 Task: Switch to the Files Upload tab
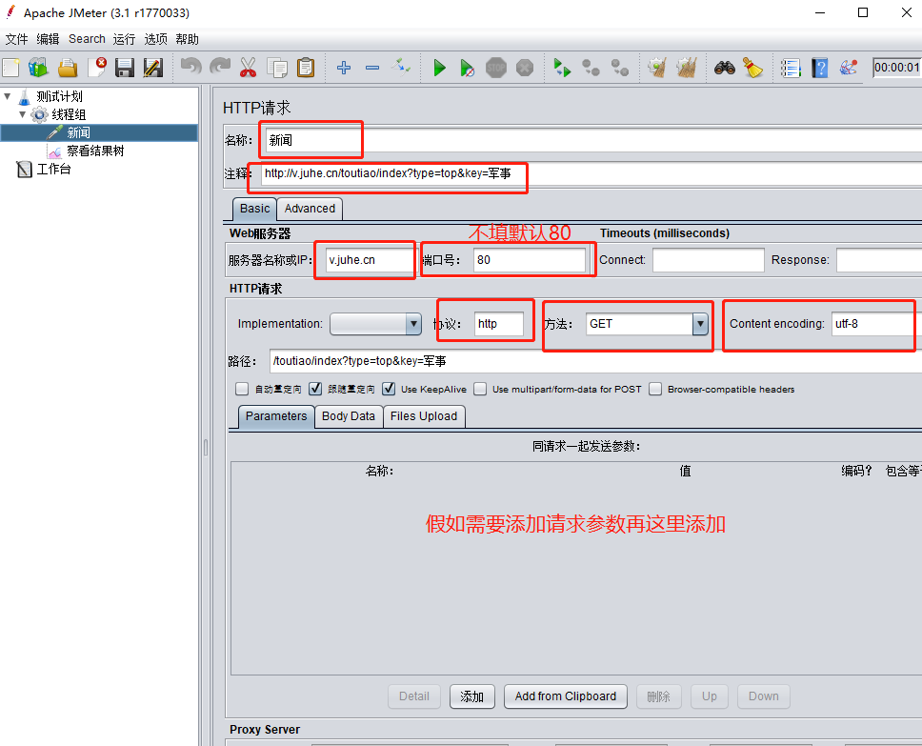pyautogui.click(x=424, y=416)
